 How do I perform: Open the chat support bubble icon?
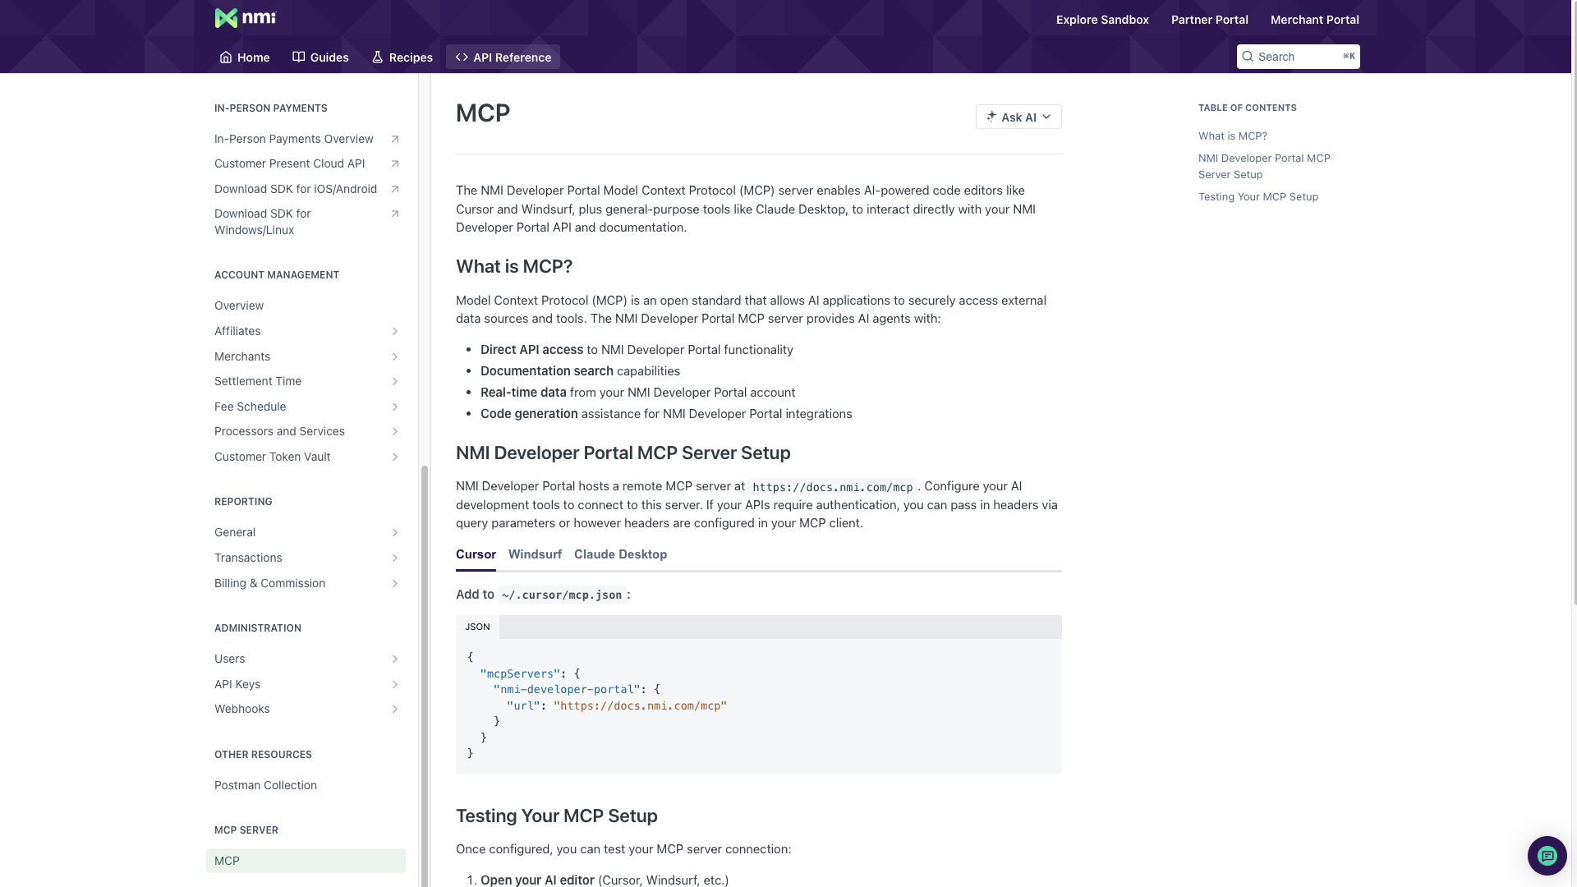(x=1547, y=856)
